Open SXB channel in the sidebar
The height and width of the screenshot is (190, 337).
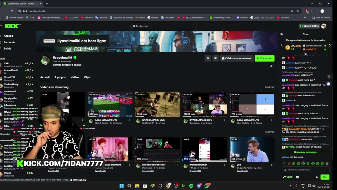(x=17, y=65)
